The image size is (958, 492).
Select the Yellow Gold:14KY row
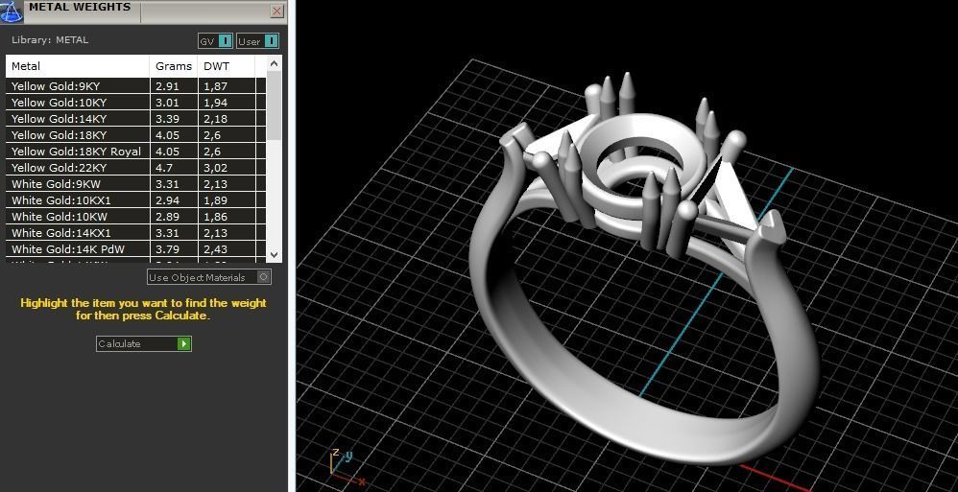point(135,118)
